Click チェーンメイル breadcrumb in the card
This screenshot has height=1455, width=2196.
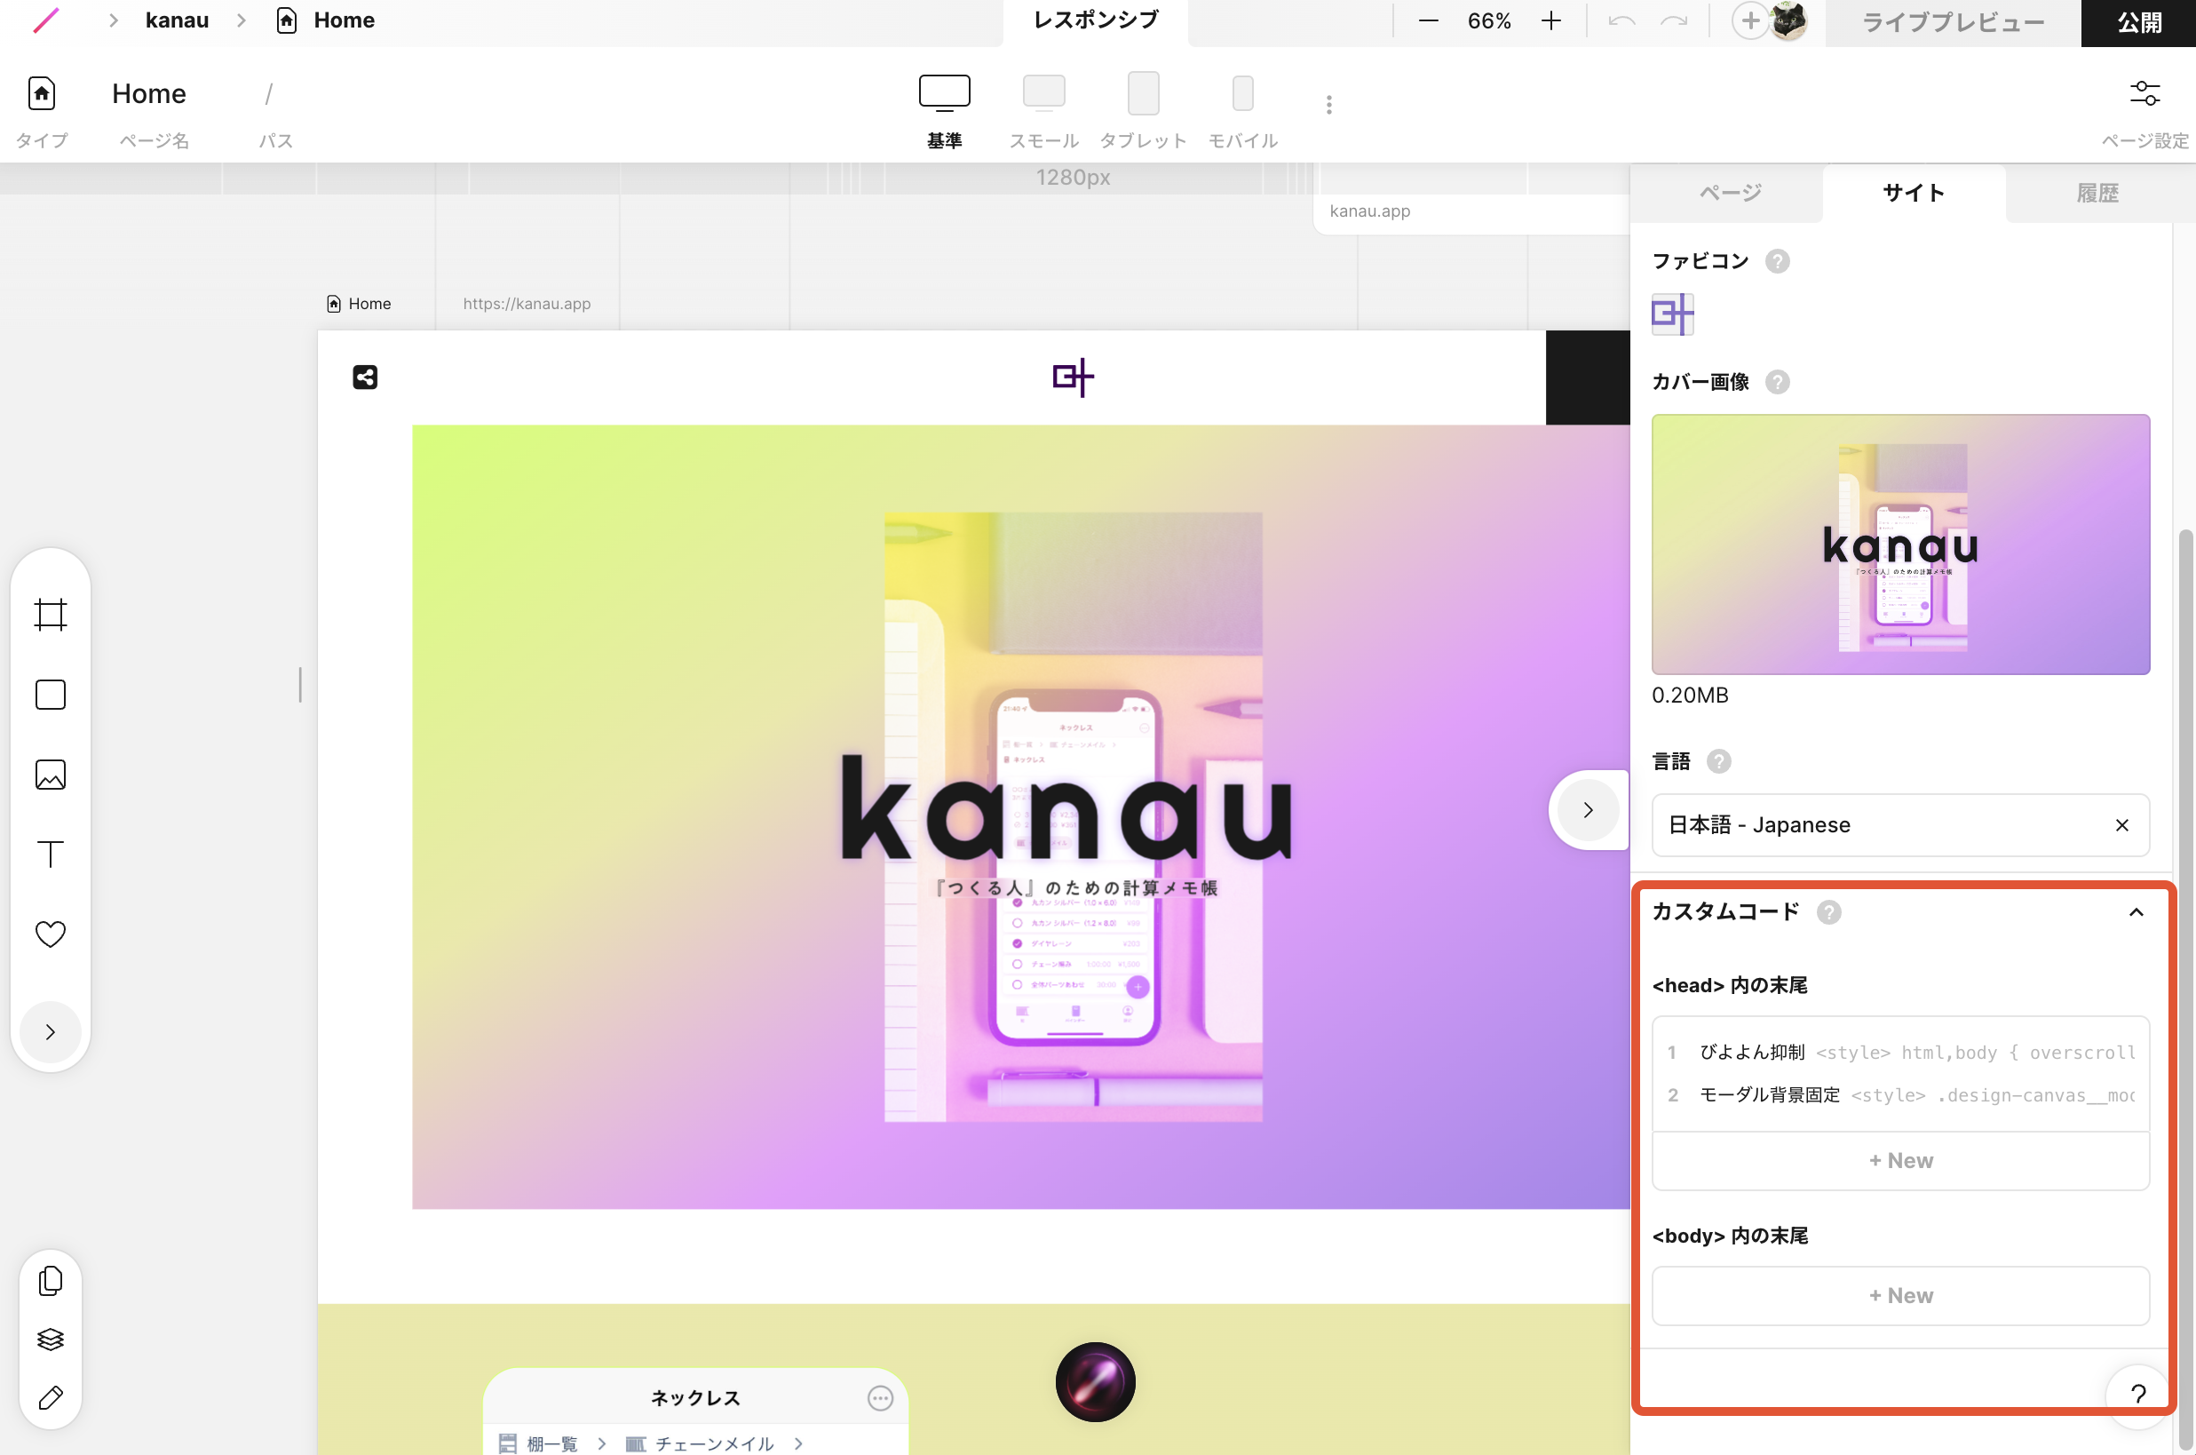click(x=700, y=1443)
